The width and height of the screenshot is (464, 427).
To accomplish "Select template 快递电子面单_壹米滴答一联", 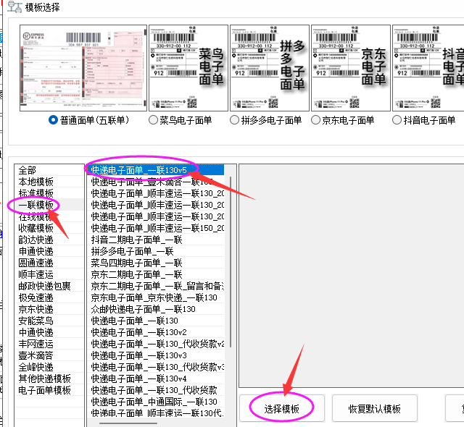I will click(156, 182).
